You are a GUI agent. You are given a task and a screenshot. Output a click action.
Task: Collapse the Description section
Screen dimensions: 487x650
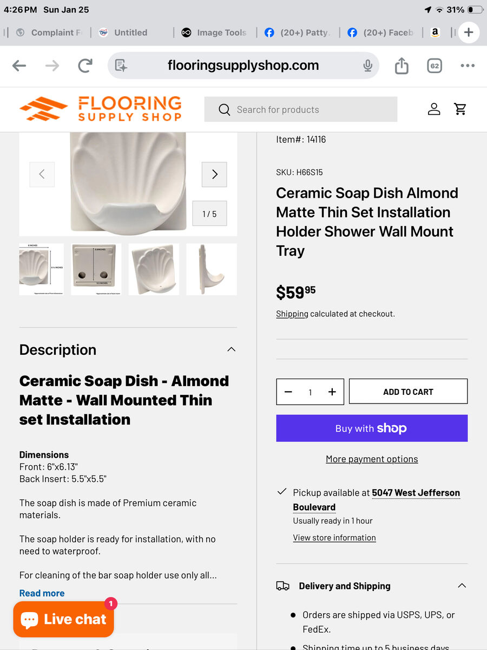(x=232, y=349)
